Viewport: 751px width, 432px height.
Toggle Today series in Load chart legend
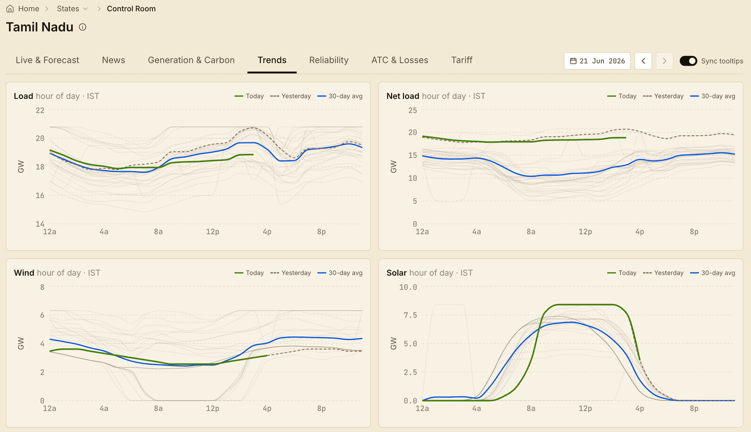click(249, 96)
